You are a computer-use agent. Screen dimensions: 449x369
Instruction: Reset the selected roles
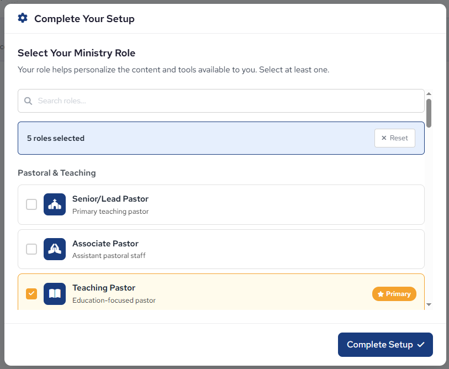[x=394, y=138]
